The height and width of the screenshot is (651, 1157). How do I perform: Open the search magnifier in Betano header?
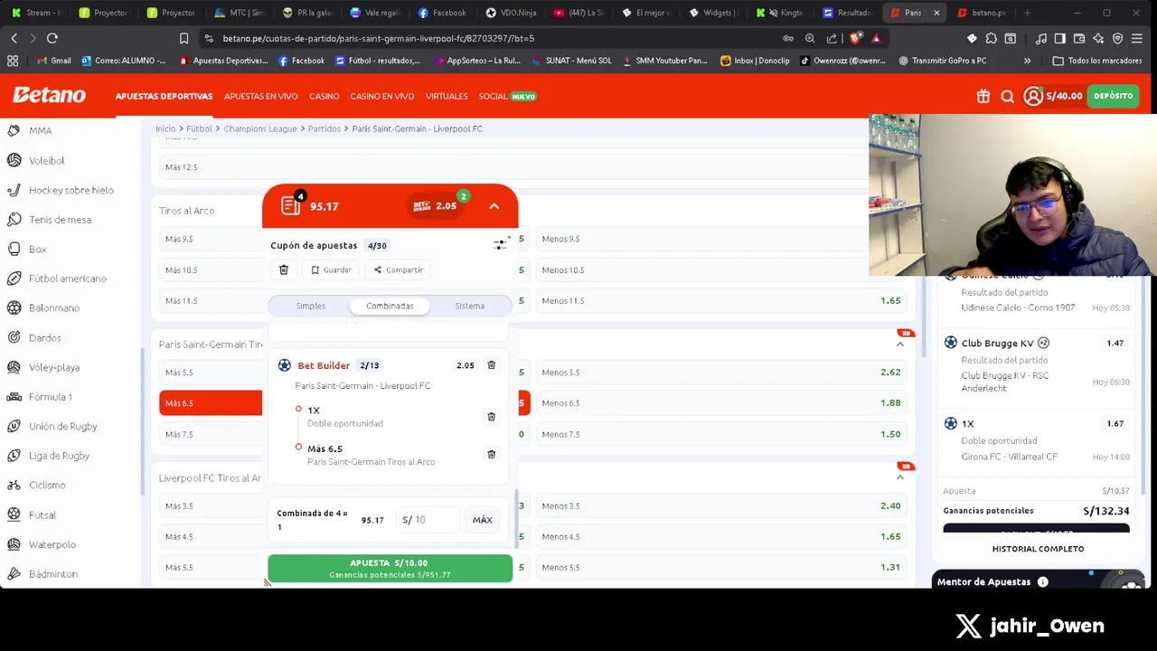(1007, 96)
